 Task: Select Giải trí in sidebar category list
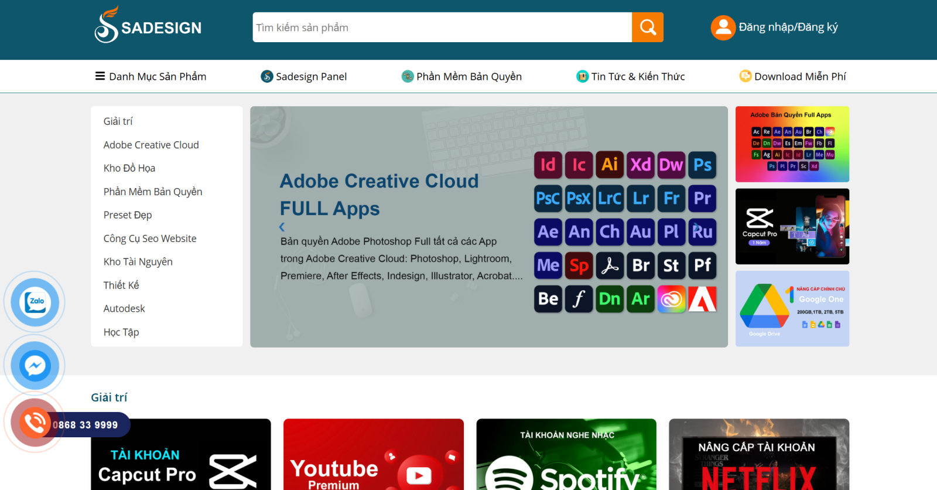118,121
